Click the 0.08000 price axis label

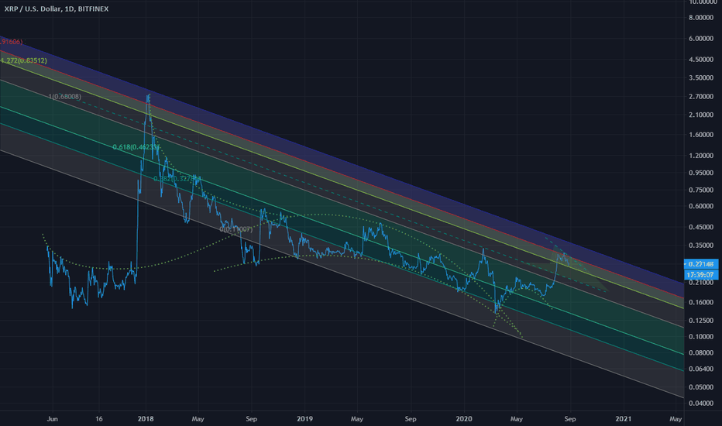click(701, 352)
